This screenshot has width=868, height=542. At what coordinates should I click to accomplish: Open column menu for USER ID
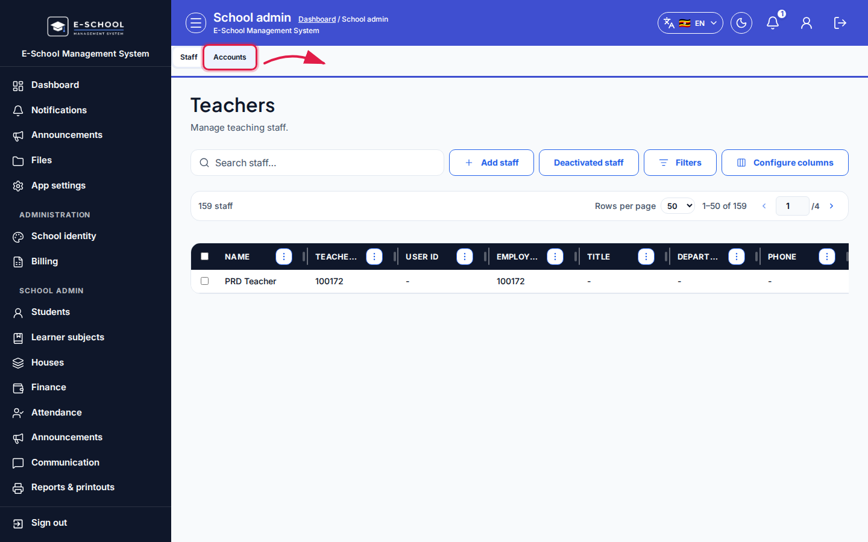[465, 257]
